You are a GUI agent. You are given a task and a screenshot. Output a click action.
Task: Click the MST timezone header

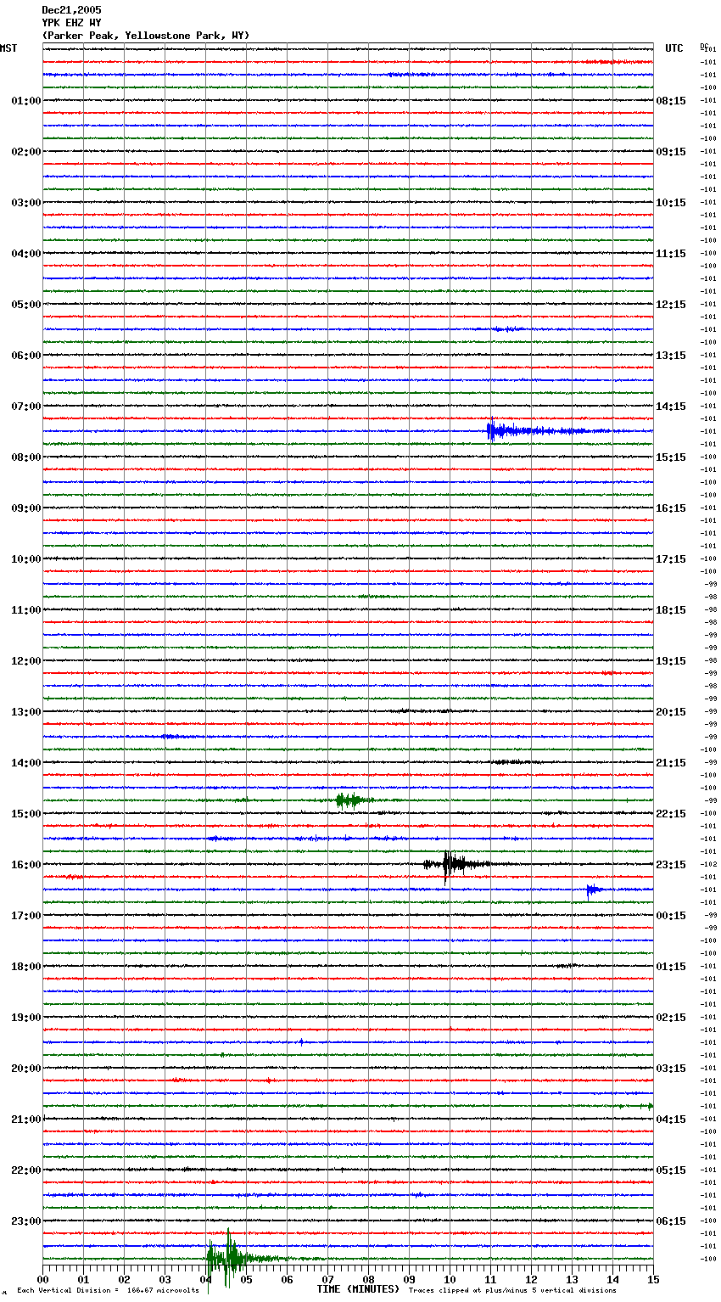pyautogui.click(x=8, y=48)
